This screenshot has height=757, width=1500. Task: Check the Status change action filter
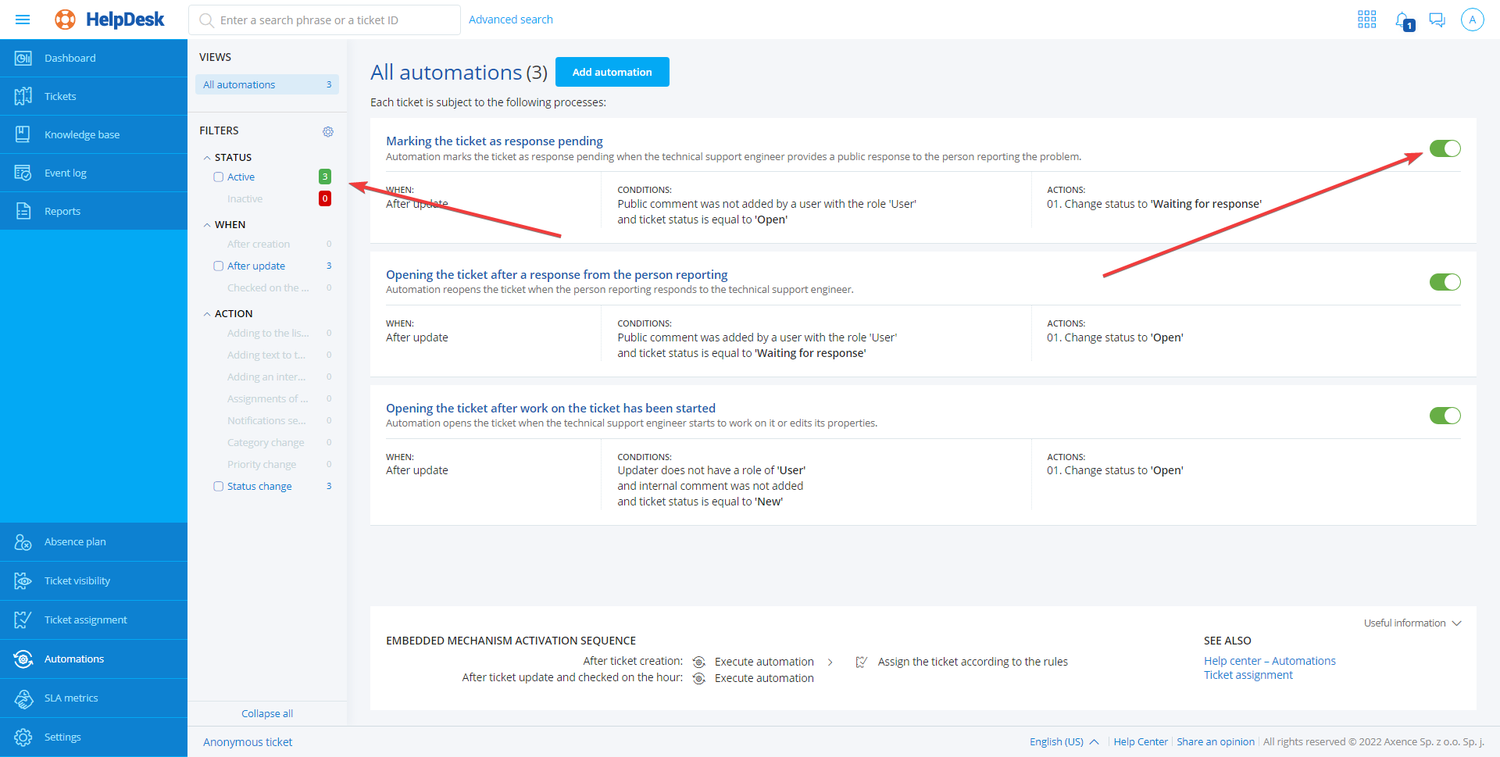coord(219,487)
